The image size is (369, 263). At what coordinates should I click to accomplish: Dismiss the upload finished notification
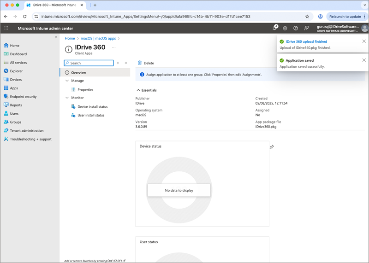pyautogui.click(x=364, y=41)
